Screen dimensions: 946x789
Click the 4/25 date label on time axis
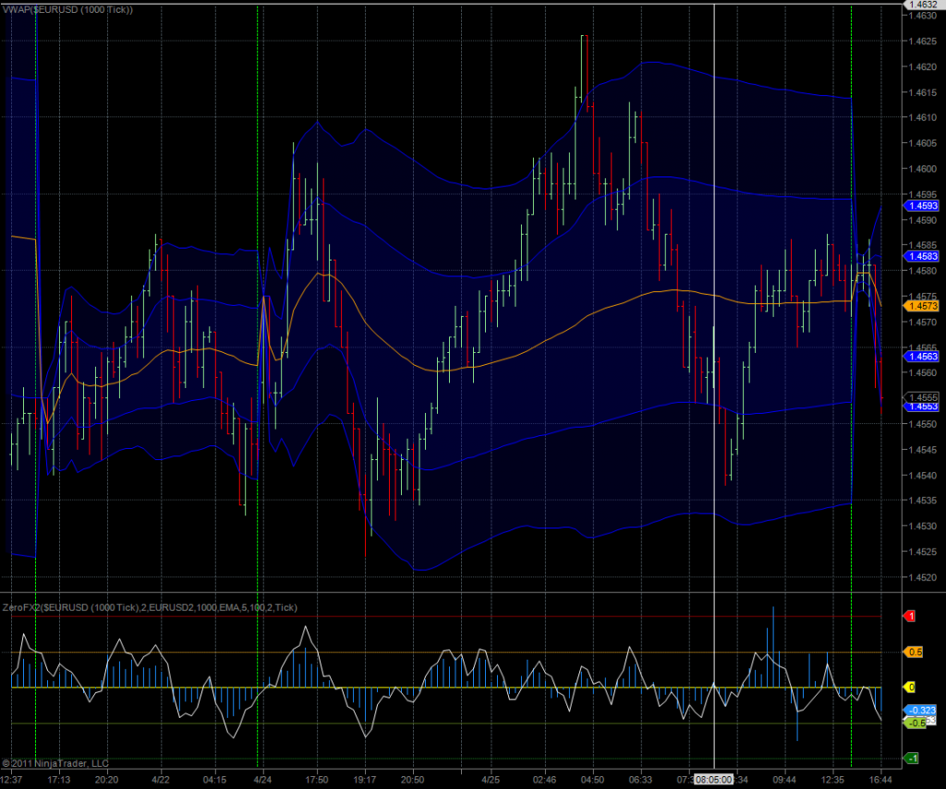point(490,780)
